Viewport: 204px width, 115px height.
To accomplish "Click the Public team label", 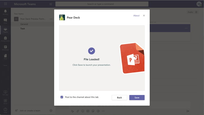I will pyautogui.click(x=190, y=12).
